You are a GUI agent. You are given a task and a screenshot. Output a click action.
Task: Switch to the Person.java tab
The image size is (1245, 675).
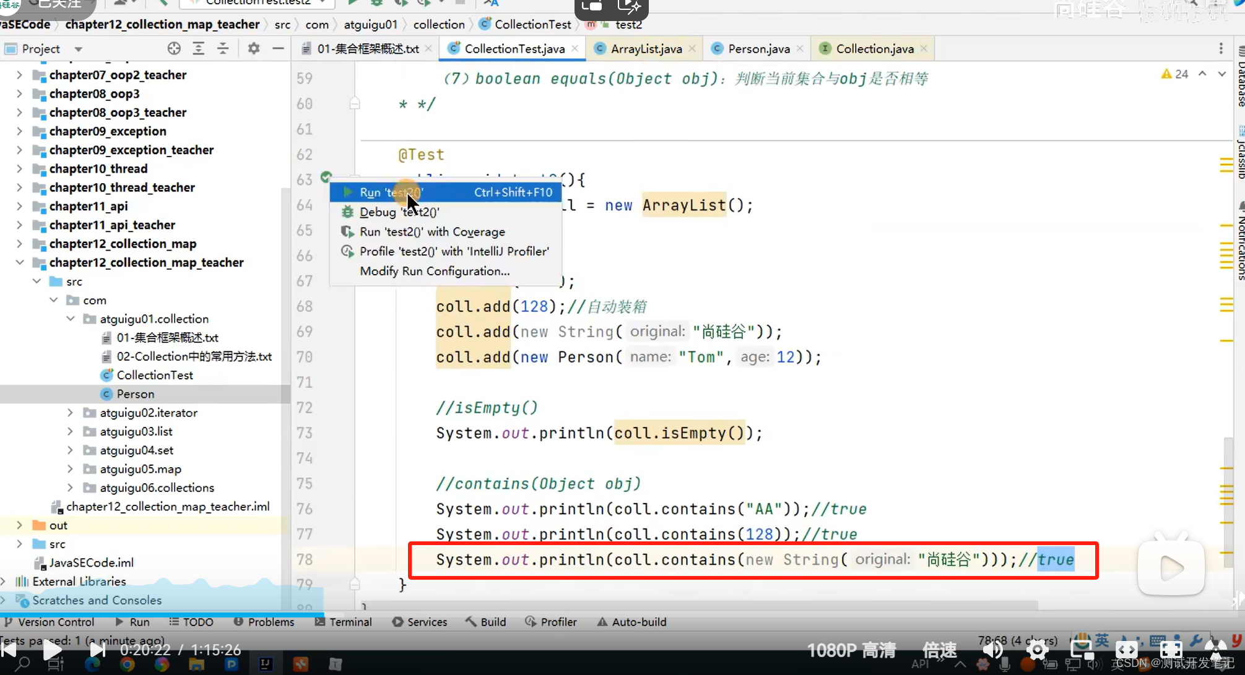click(758, 48)
